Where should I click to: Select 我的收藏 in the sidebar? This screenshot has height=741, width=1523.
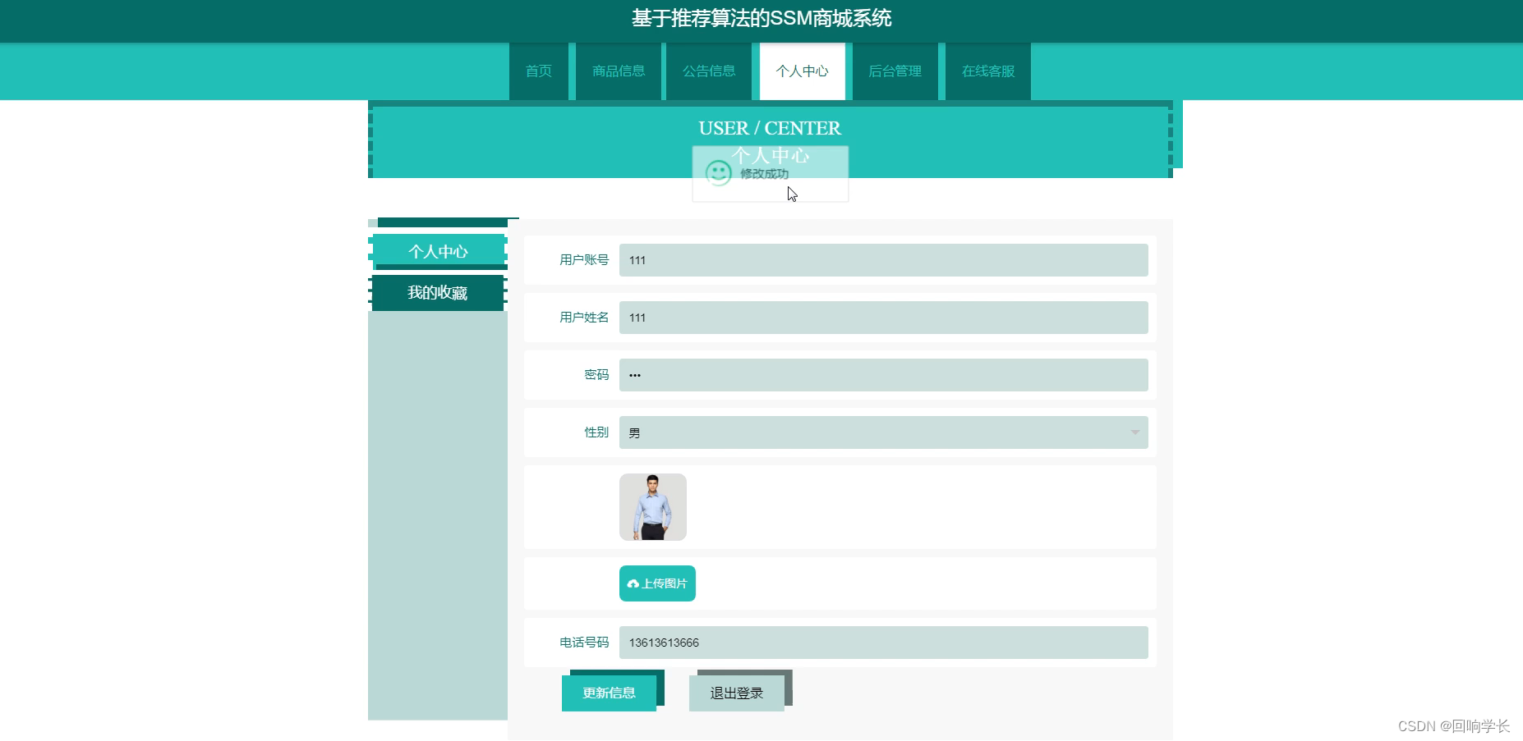coord(437,292)
